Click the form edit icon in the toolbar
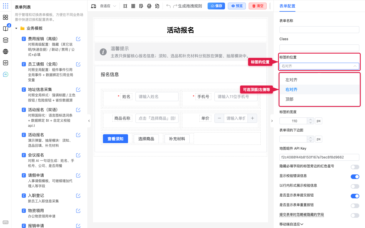The width and height of the screenshot is (365, 228). point(141,6)
